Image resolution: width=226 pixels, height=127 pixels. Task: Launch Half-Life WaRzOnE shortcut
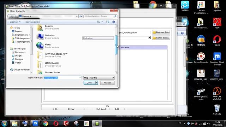tap(217, 93)
